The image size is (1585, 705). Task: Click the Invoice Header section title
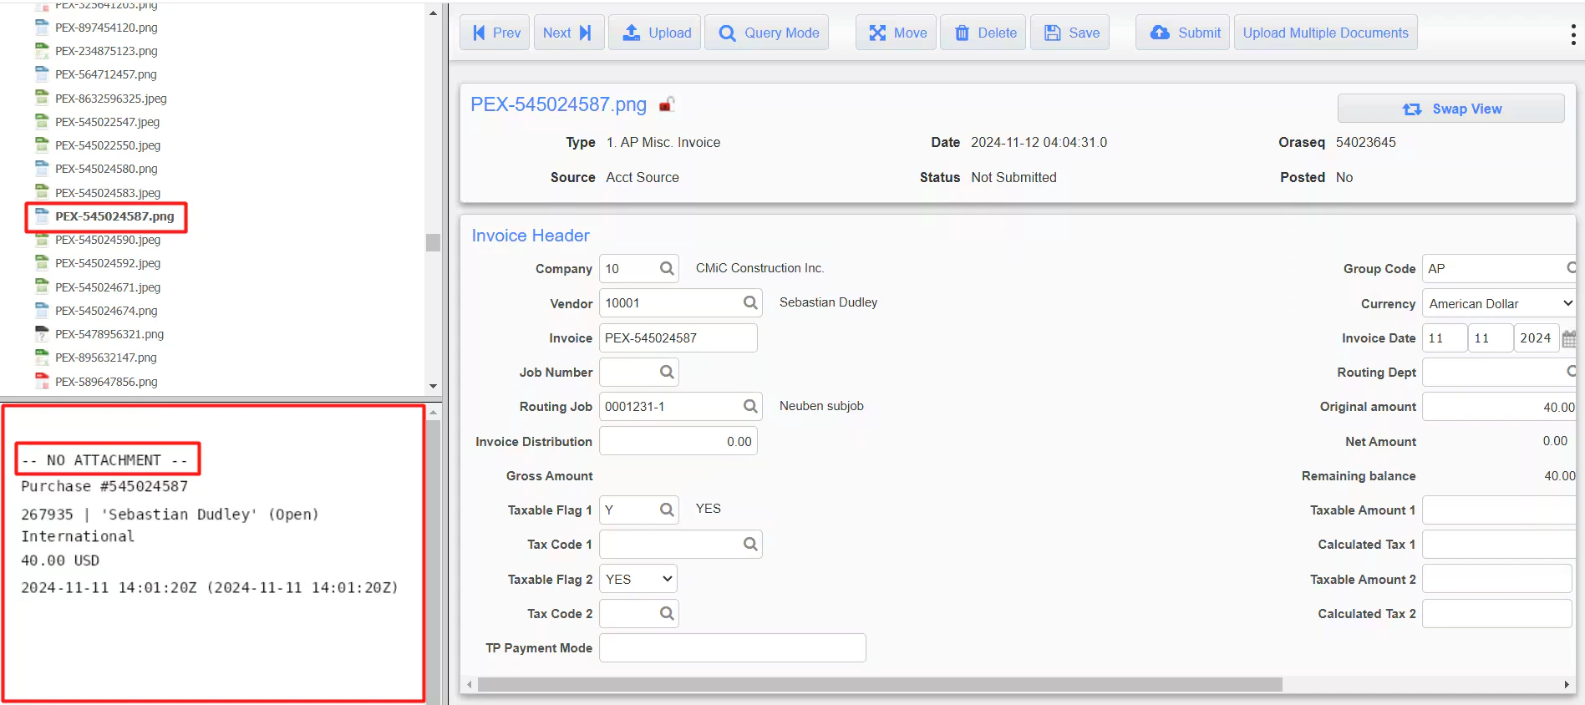(x=531, y=236)
